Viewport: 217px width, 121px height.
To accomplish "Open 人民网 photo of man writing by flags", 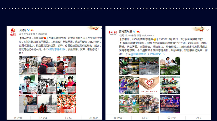I will [67, 65].
